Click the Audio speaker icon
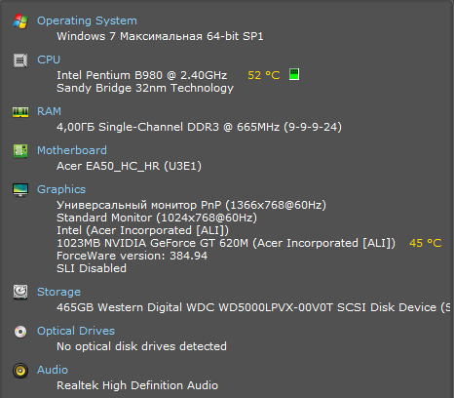 coord(20,371)
